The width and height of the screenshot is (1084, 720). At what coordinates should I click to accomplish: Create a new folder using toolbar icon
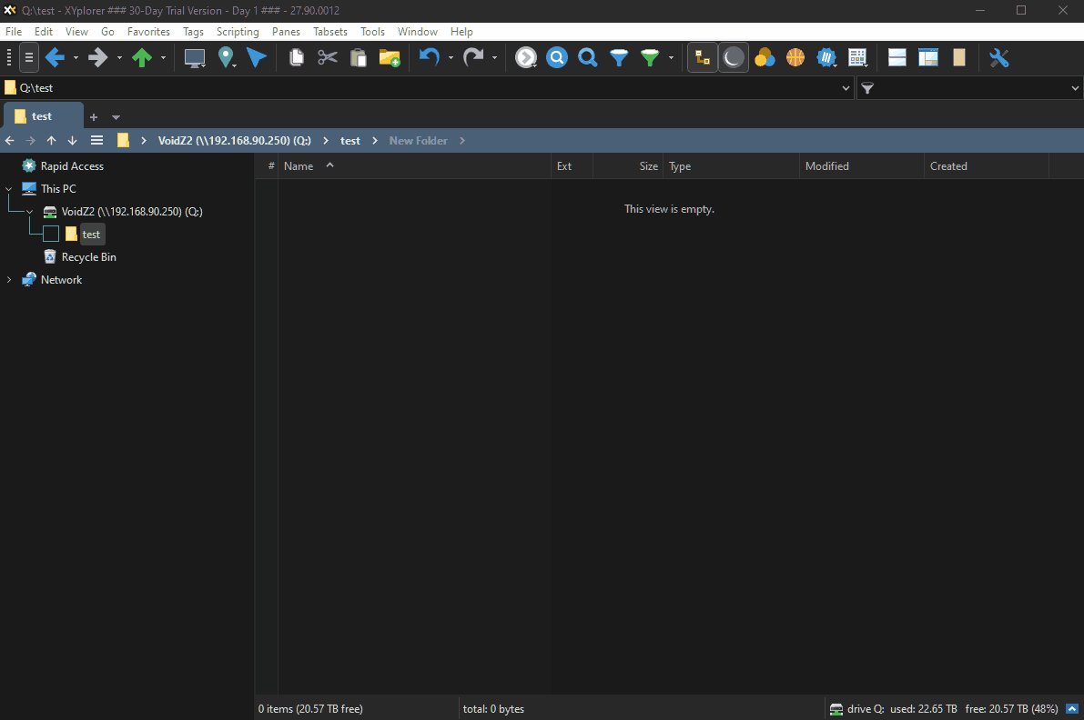tap(390, 57)
